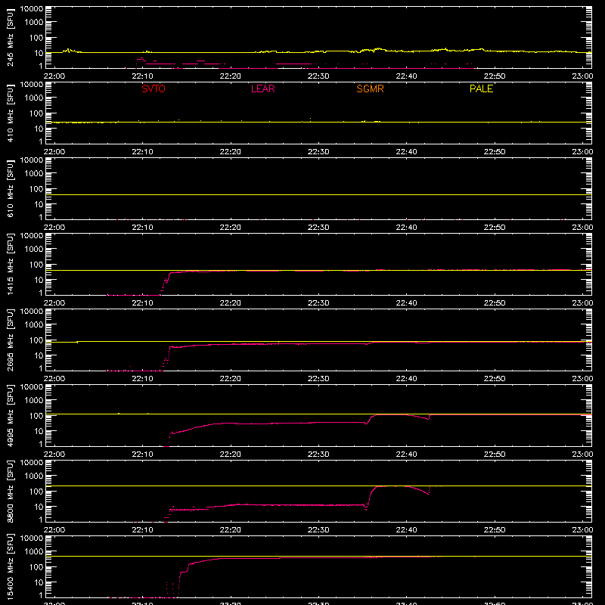The height and width of the screenshot is (605, 605).
Task: Click 22:10 time label below 1415 MHz panel
Action: 142,303
